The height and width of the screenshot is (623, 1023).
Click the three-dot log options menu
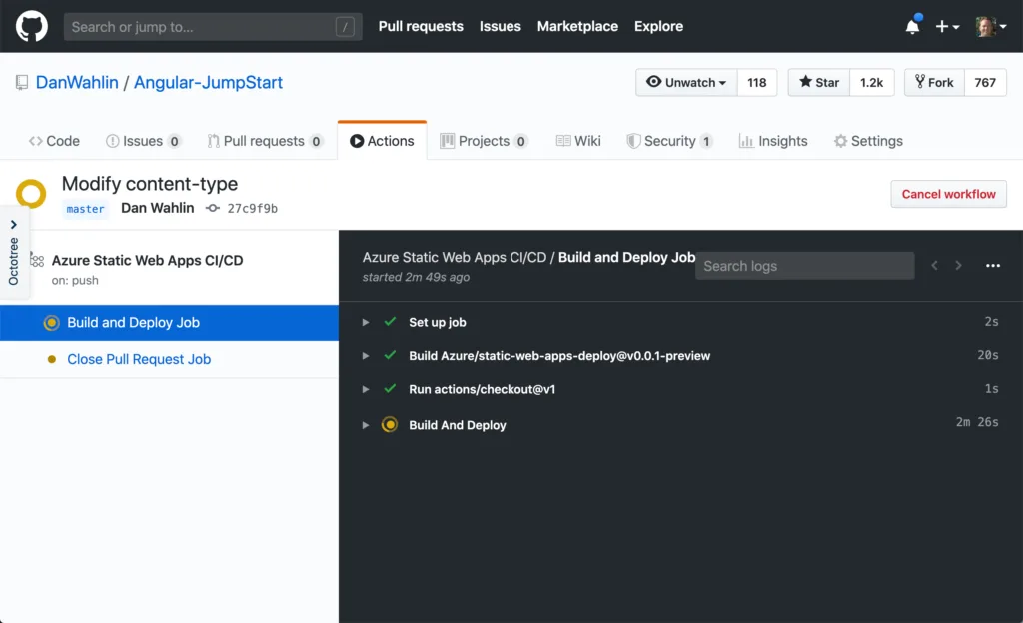(992, 266)
